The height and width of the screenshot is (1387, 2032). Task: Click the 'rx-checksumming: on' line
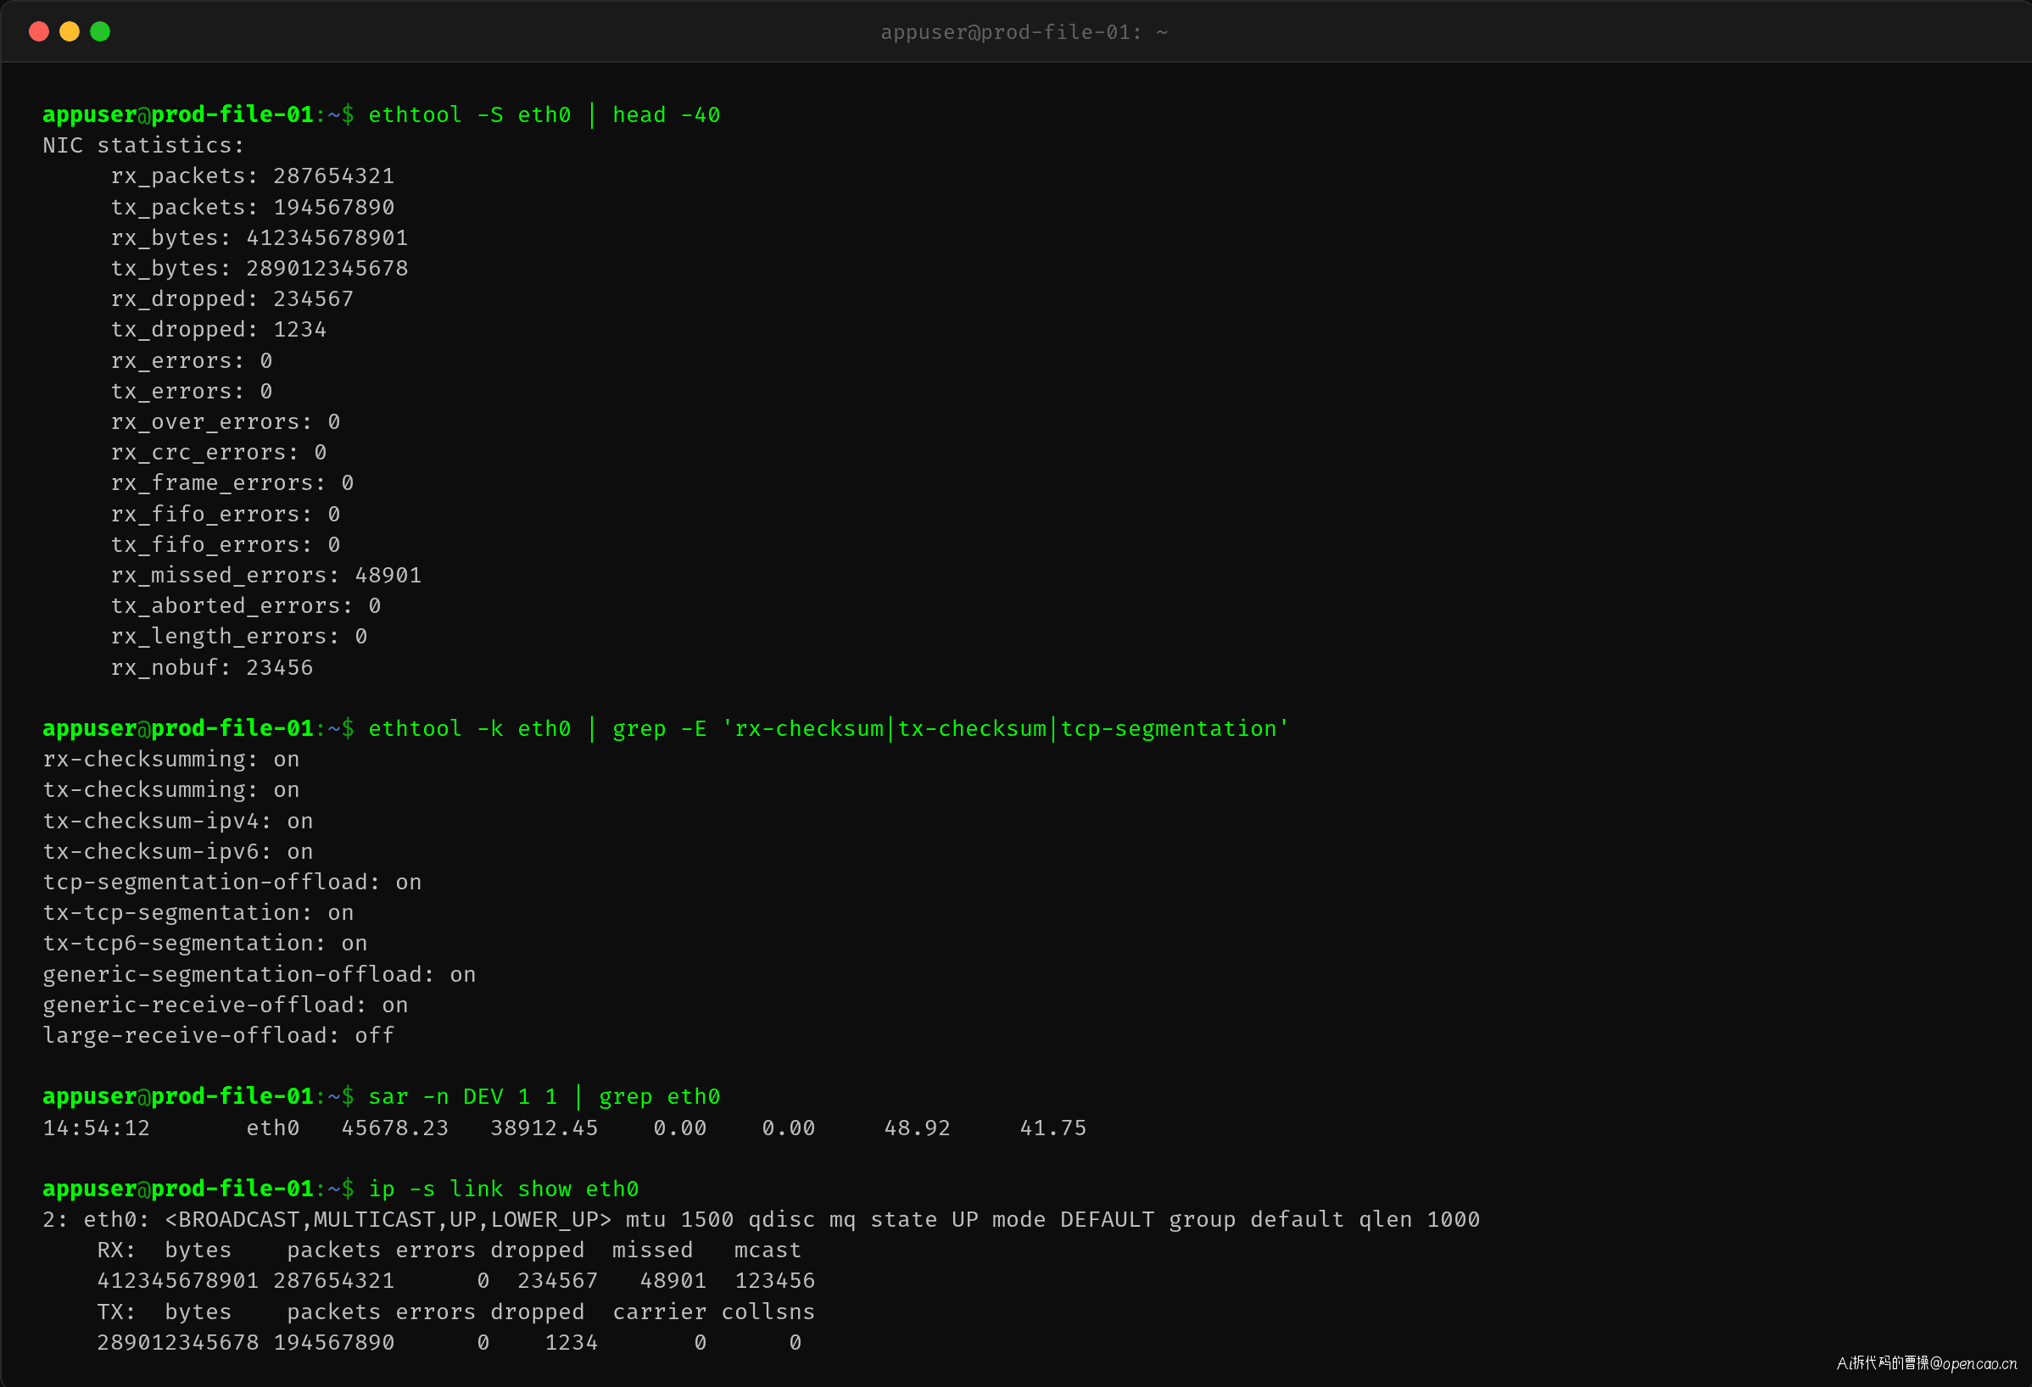point(171,759)
